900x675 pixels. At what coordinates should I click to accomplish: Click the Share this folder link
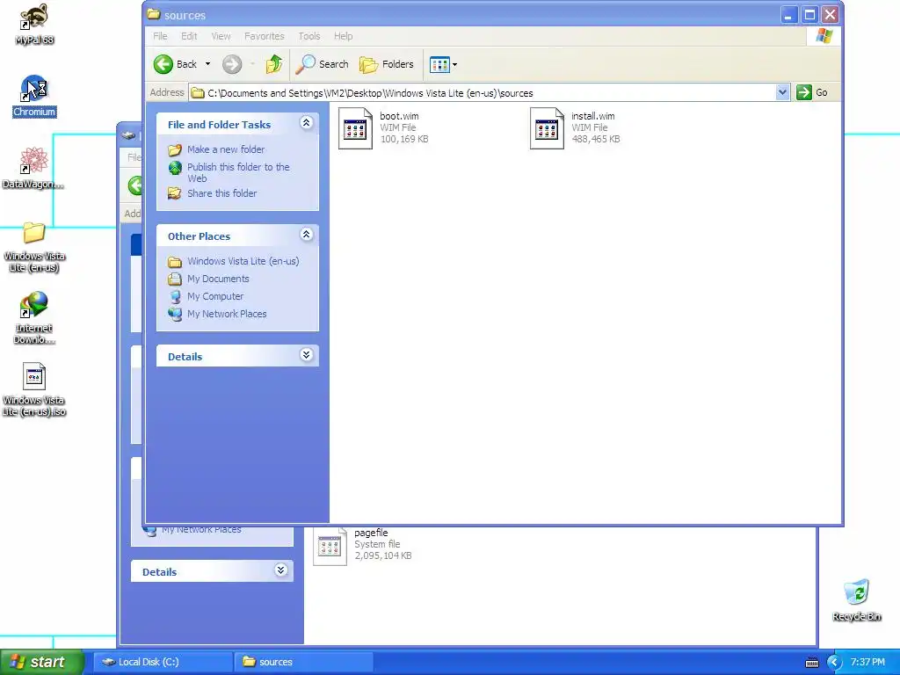(221, 193)
